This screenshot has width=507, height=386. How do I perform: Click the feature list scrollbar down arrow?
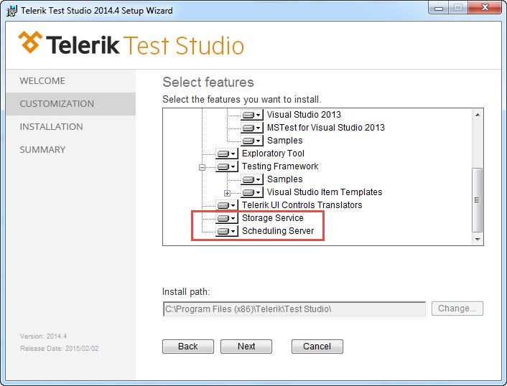[x=478, y=240]
